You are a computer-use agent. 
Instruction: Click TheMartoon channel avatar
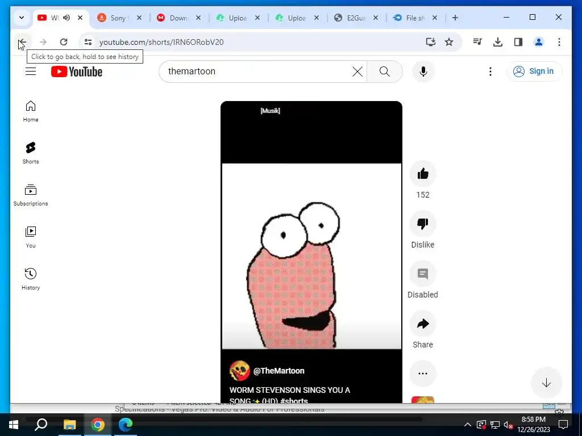point(239,371)
